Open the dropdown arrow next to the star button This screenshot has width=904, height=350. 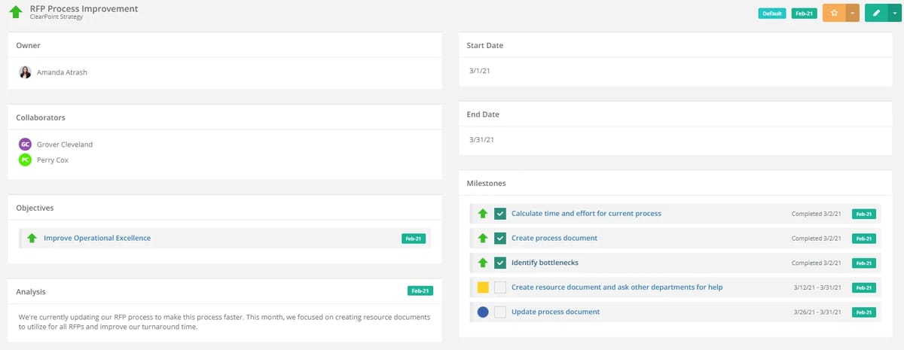pyautogui.click(x=852, y=13)
